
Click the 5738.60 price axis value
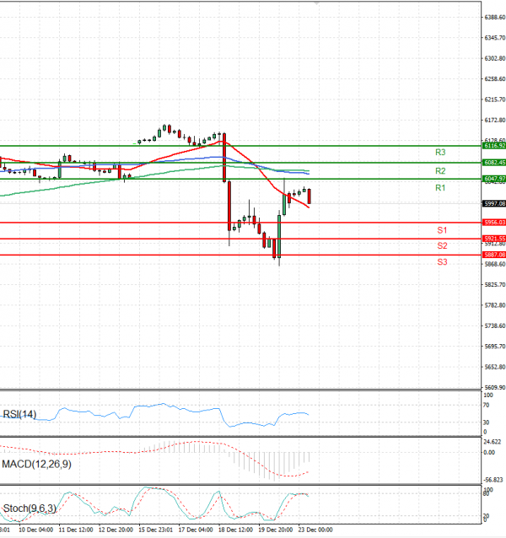495,326
